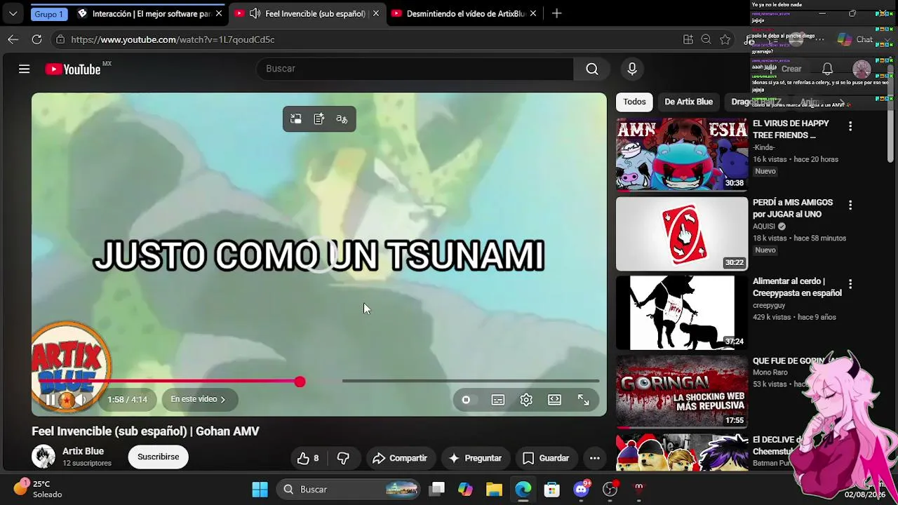Dislike the video with thumbs down
898x505 pixels.
[x=343, y=458]
